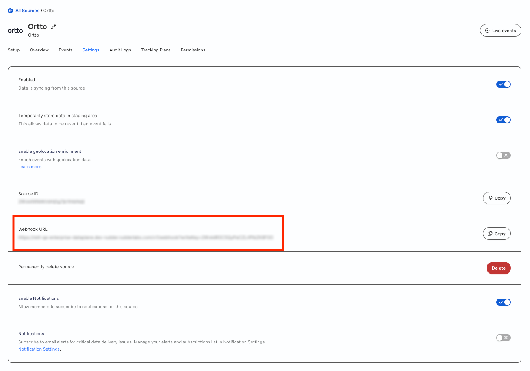
Task: Click the Ortto source title heading
Action: [37, 27]
